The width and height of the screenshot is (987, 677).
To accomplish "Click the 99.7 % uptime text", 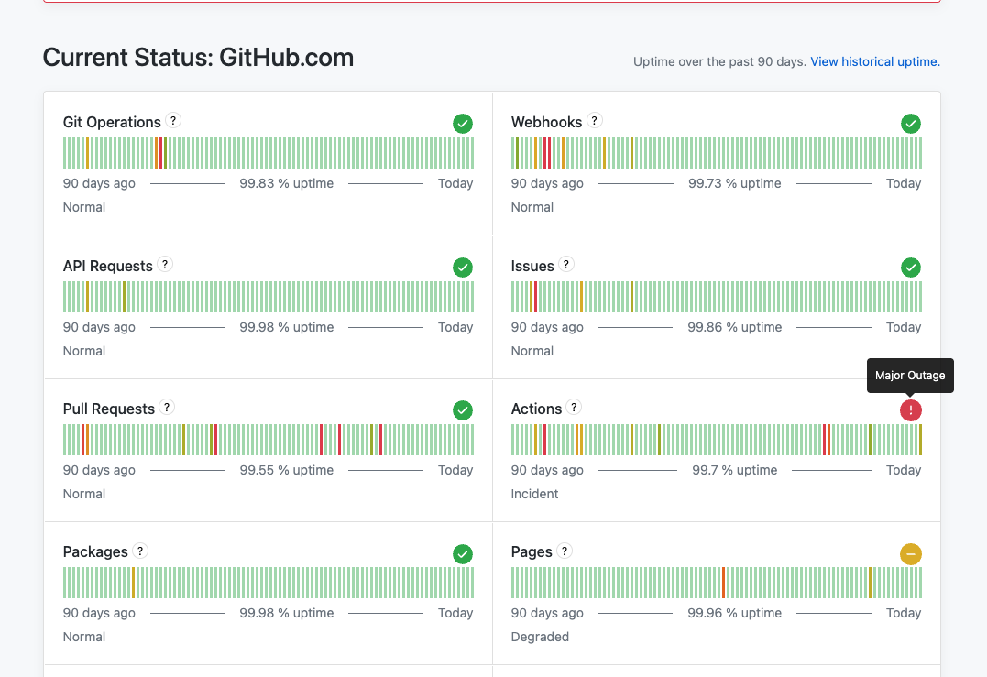I will (x=735, y=470).
